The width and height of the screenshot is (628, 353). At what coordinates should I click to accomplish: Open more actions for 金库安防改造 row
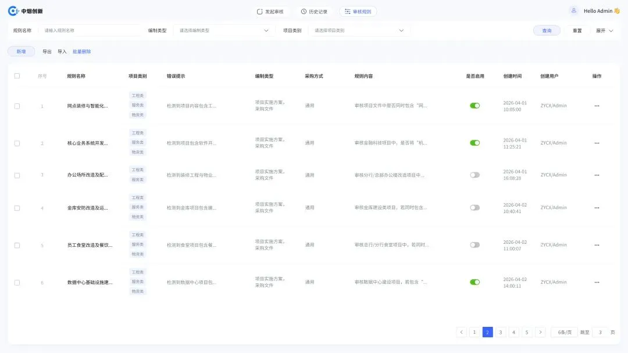pos(597,208)
